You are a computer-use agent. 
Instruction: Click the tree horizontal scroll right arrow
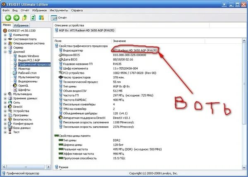click(x=48, y=167)
